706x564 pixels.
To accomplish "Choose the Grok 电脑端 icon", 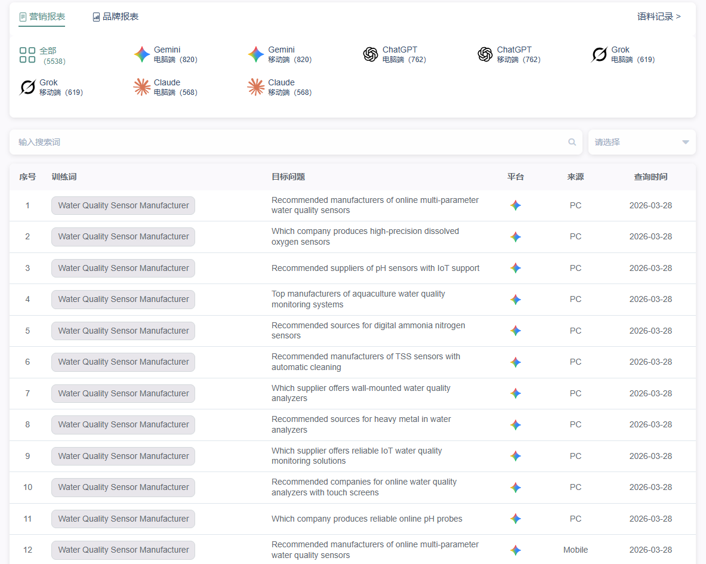I will (x=599, y=54).
